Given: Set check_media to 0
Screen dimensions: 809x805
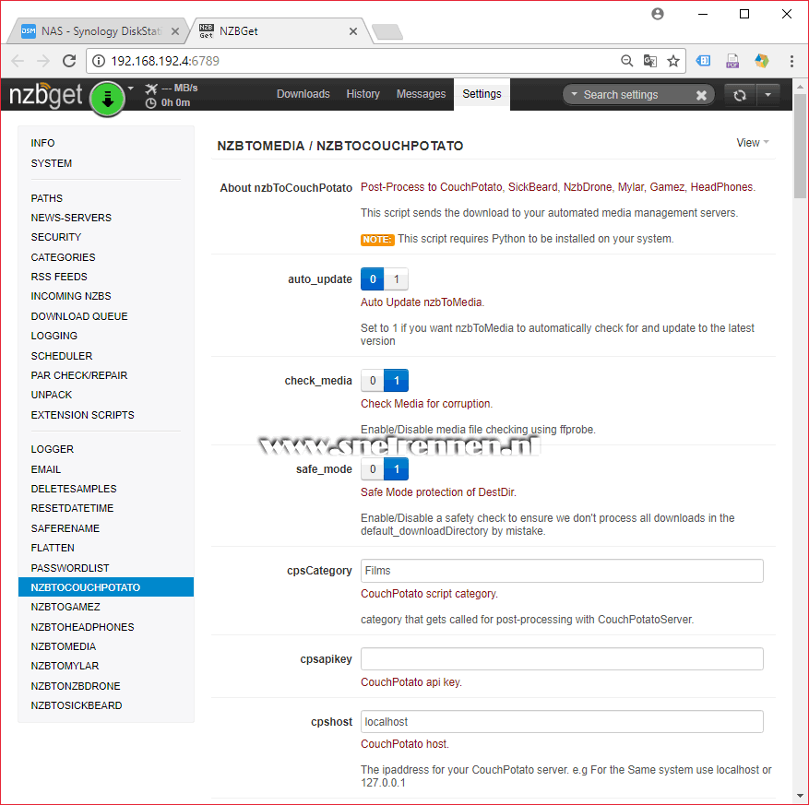Looking at the screenshot, I should tap(373, 381).
